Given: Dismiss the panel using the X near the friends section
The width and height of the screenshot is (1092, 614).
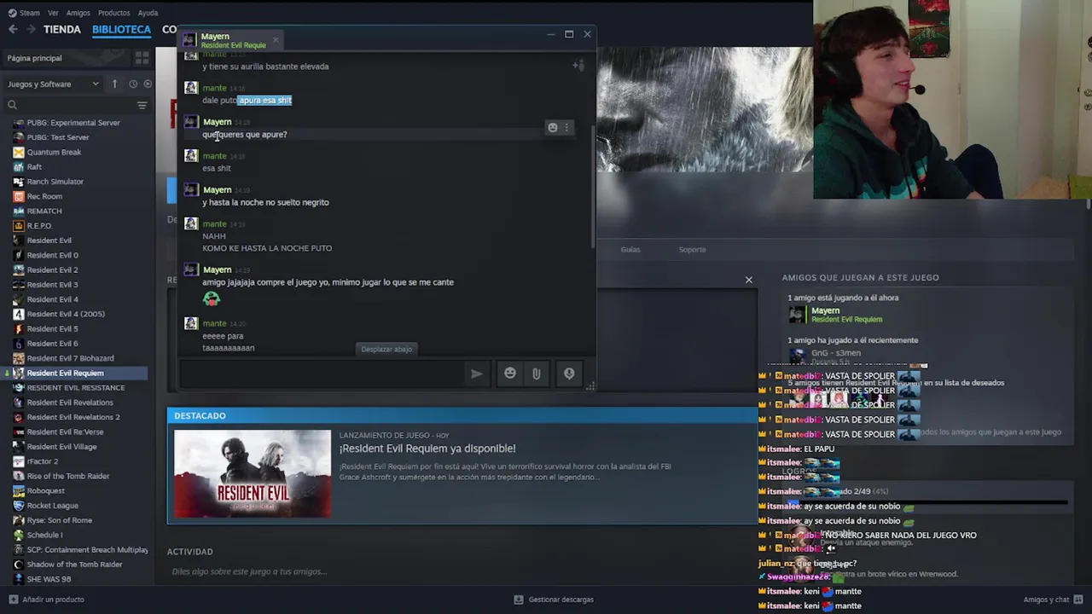Looking at the screenshot, I should pyautogui.click(x=749, y=280).
